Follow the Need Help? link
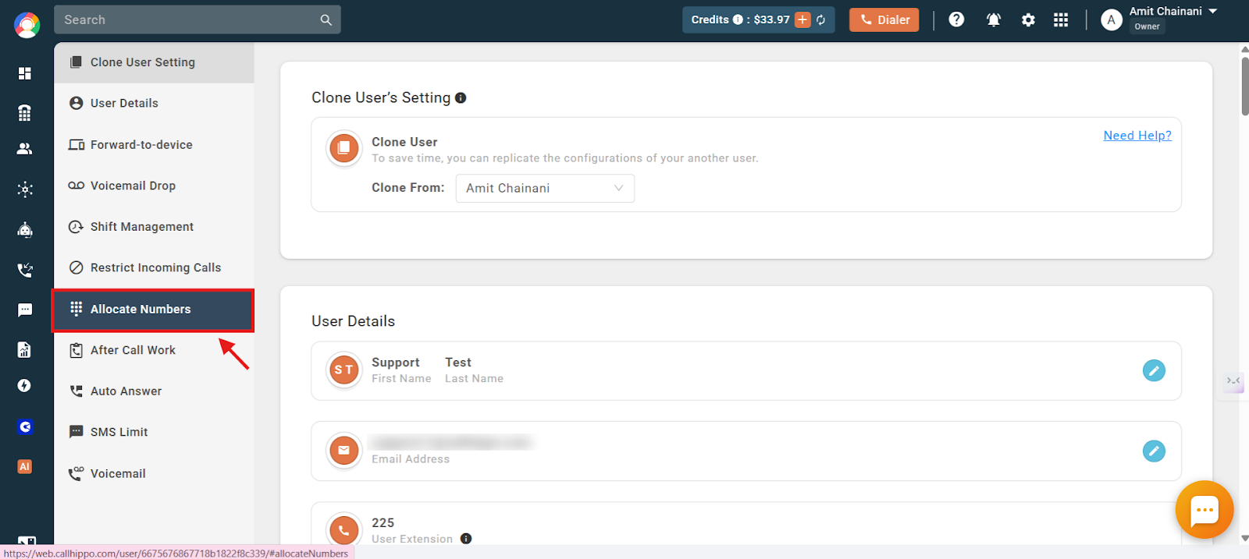Screen dimensions: 1249x559 1137,136
